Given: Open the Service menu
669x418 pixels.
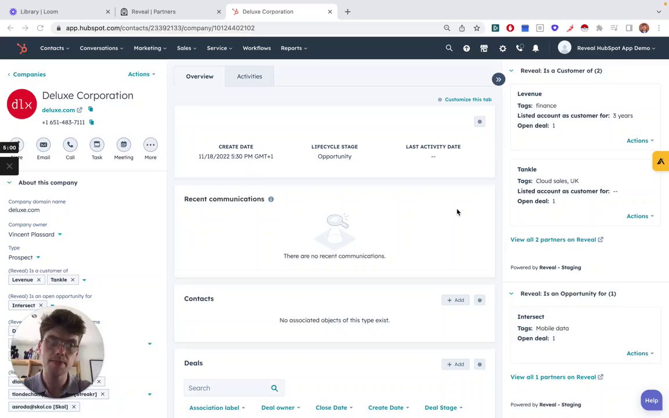Looking at the screenshot, I should (220, 48).
